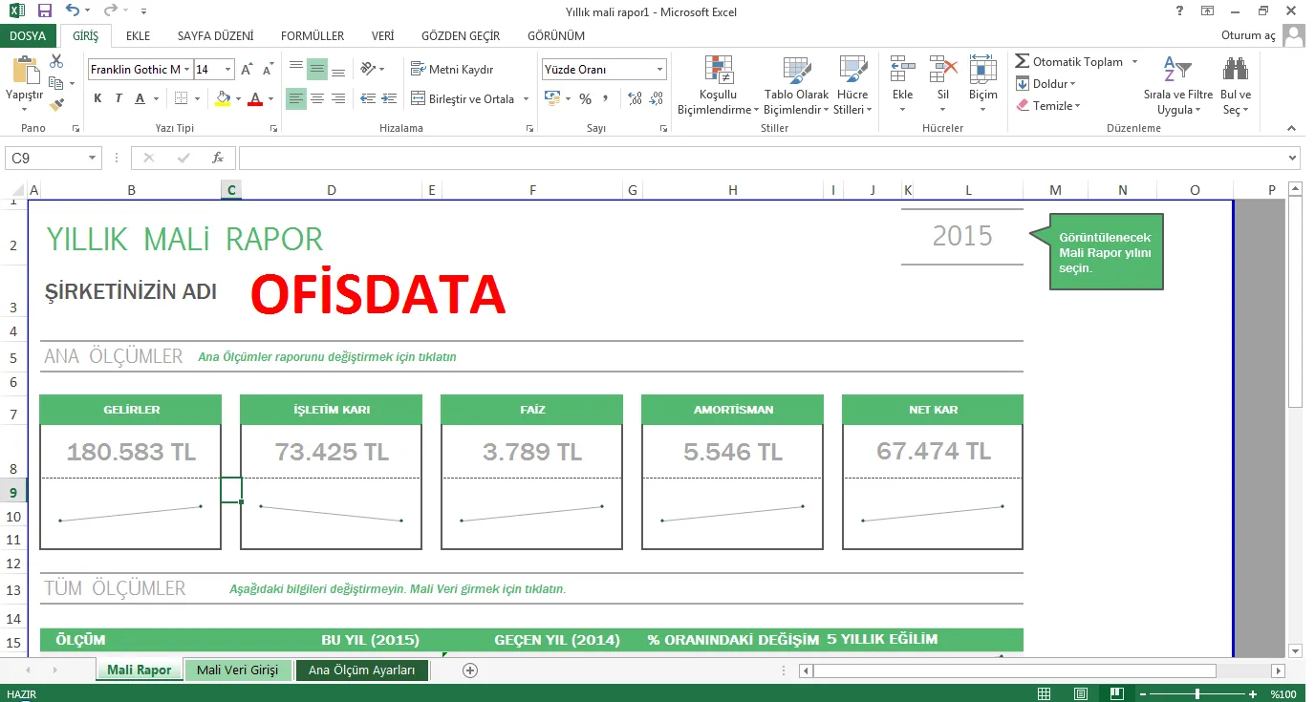Open the Name Box dropdown arrow
This screenshot has width=1315, height=702.
pos(93,158)
